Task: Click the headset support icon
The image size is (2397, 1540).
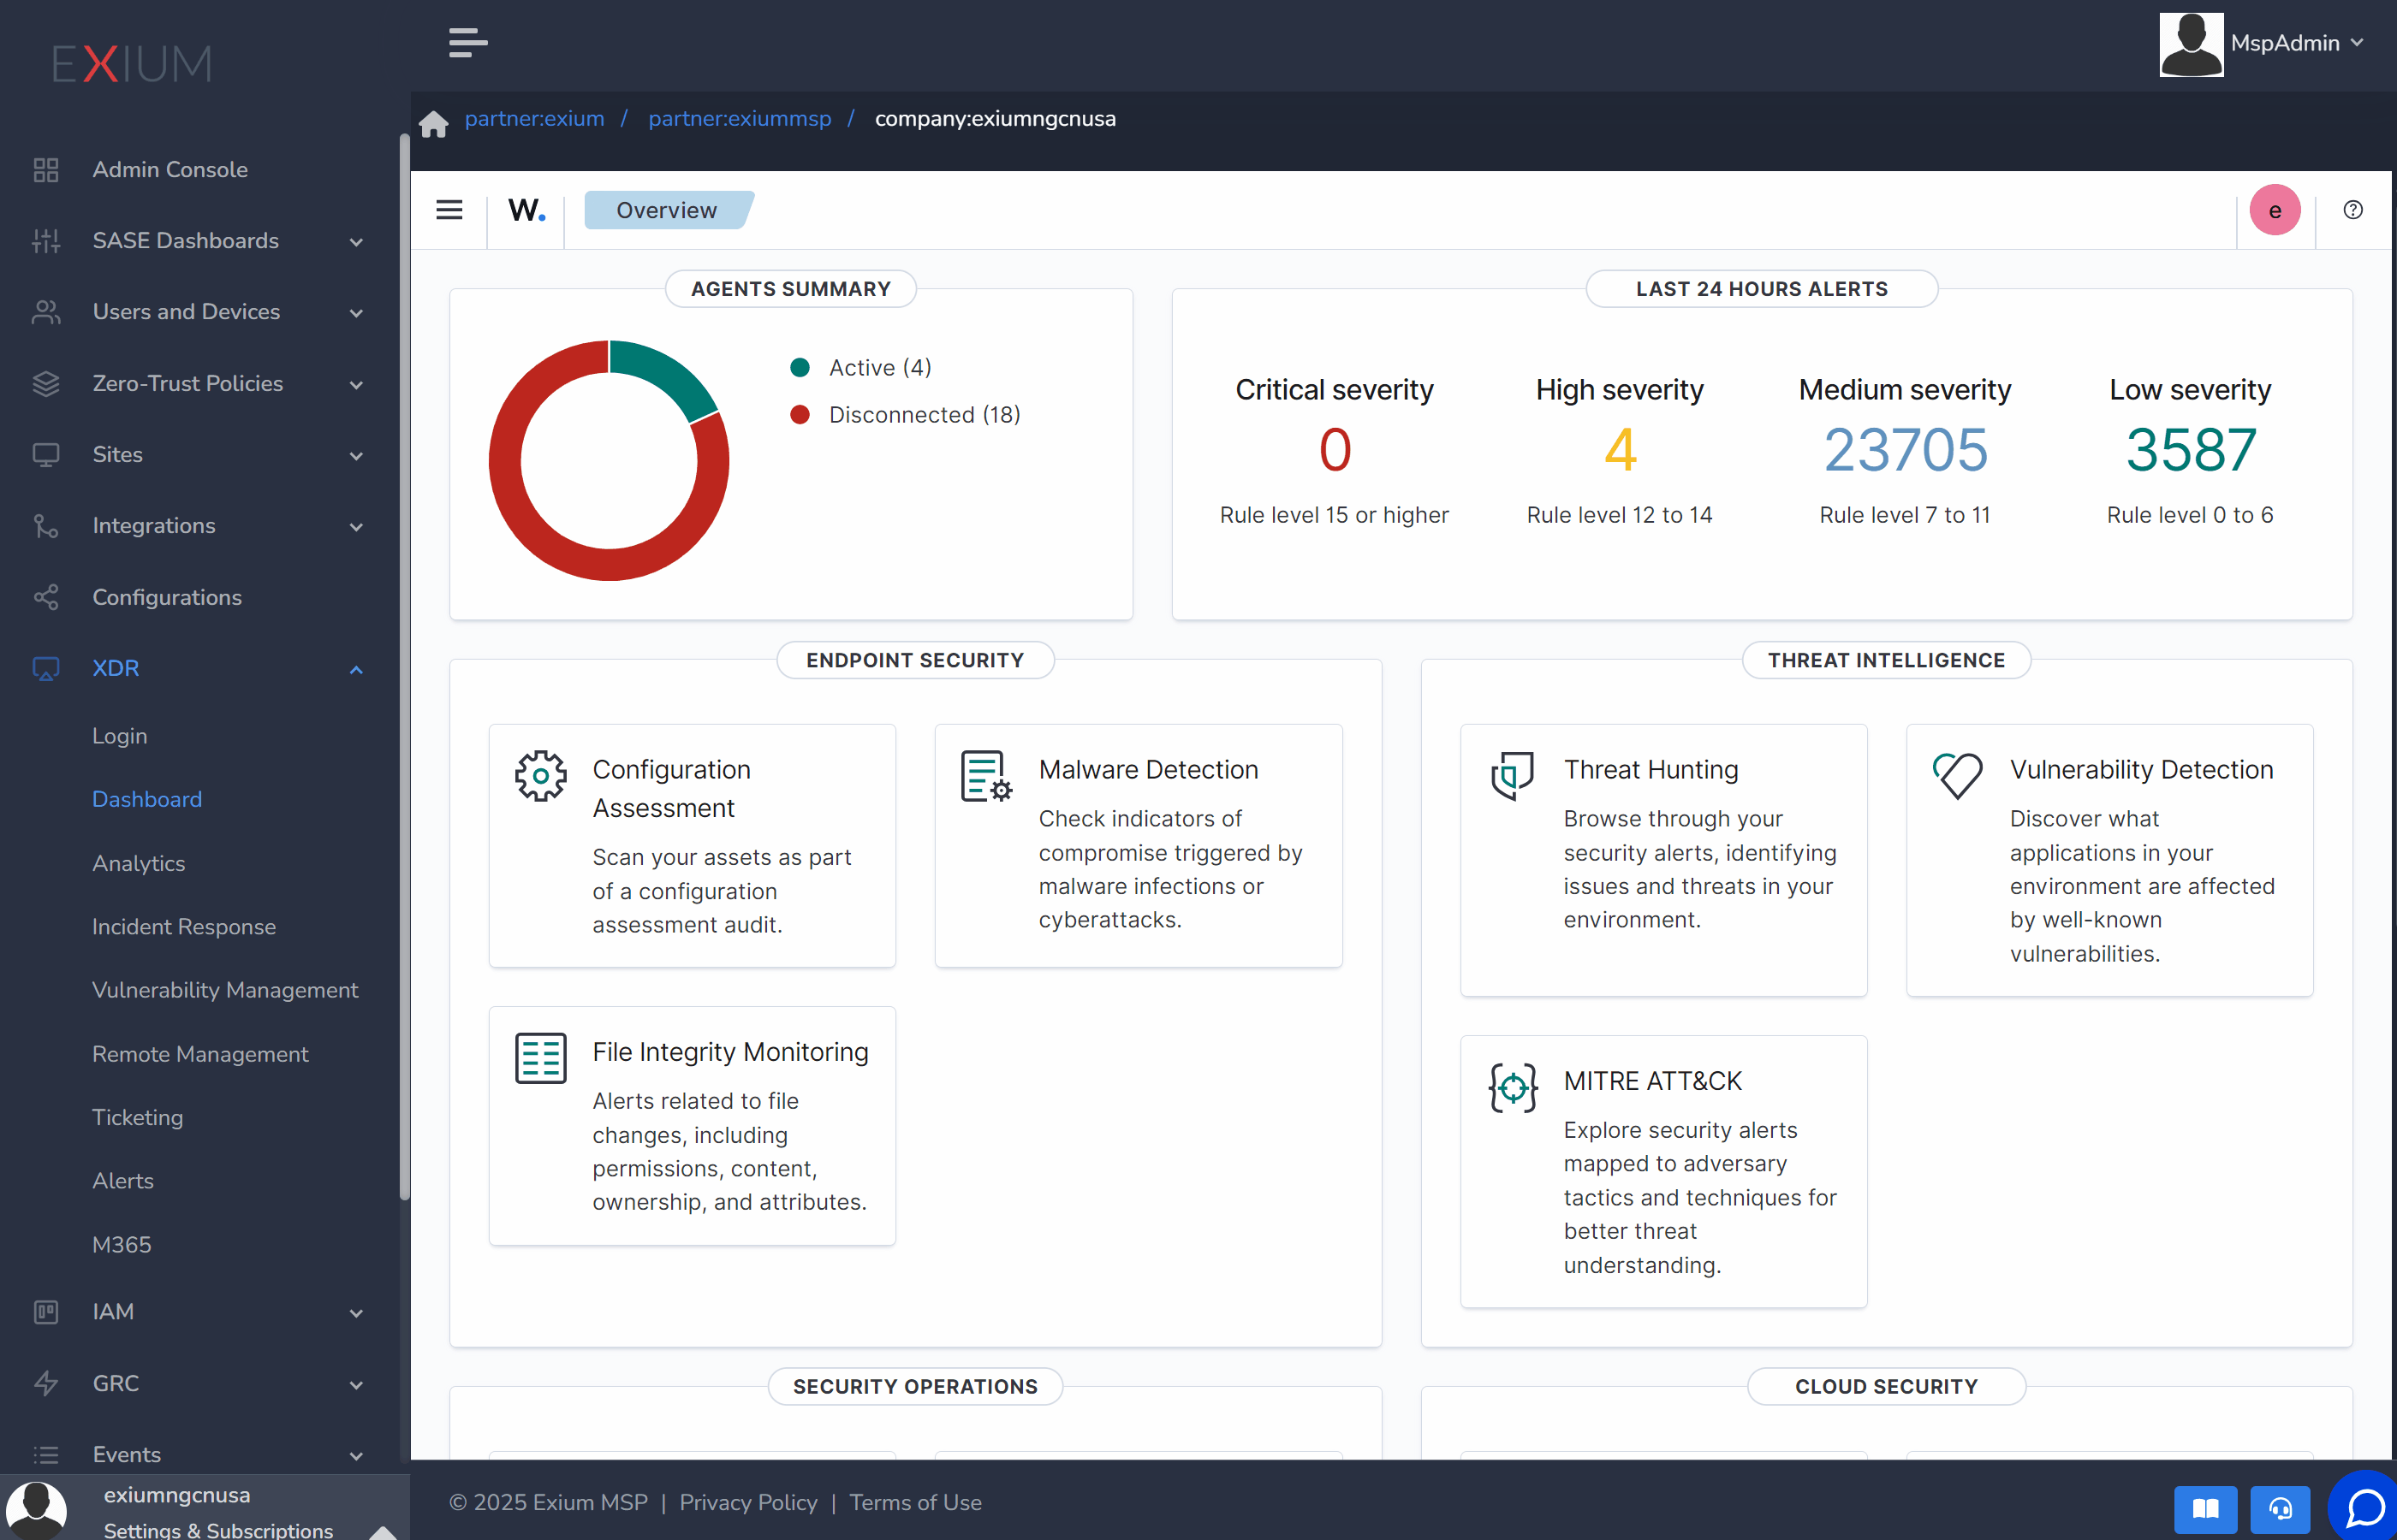Action: [x=2280, y=1508]
